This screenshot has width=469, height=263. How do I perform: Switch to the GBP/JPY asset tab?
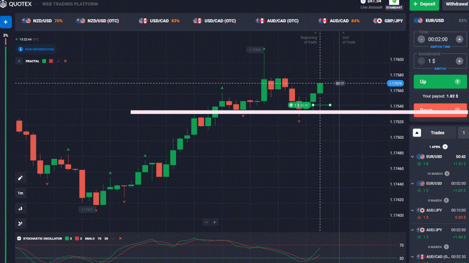click(x=388, y=21)
